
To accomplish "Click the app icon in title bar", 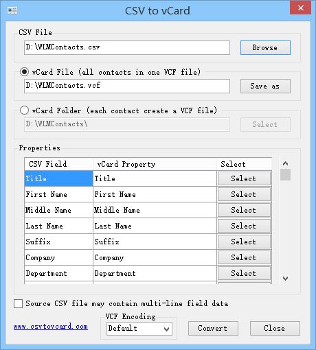I will (x=12, y=10).
